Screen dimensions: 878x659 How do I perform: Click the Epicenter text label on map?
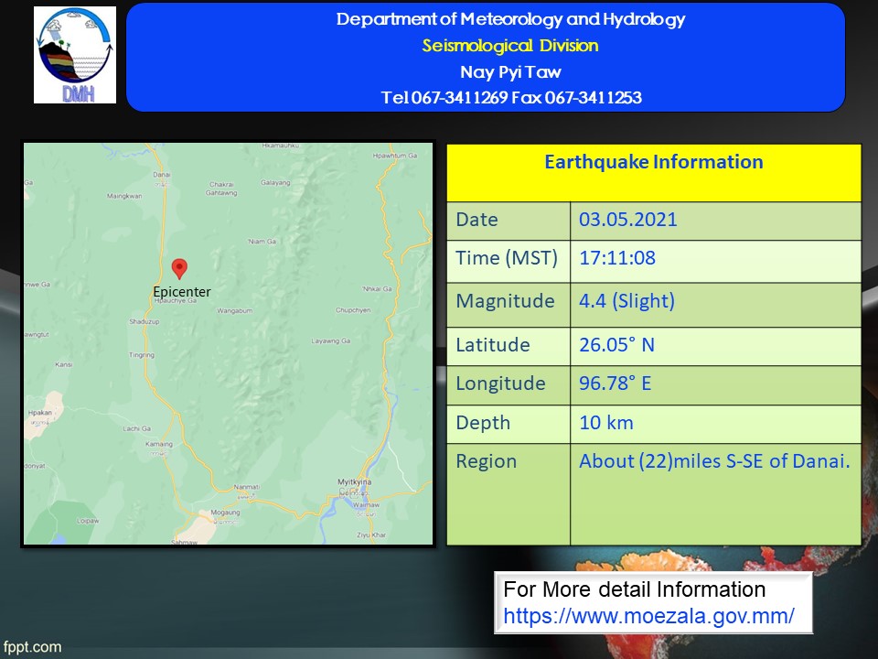(x=181, y=292)
